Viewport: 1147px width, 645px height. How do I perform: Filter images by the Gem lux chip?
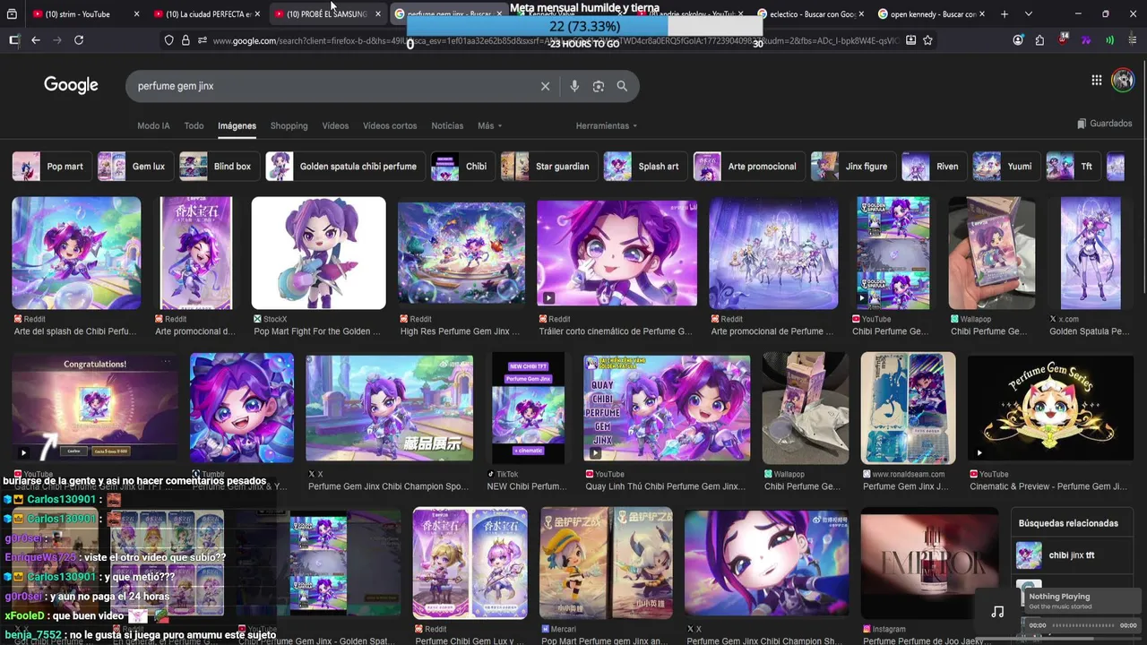[x=134, y=167]
